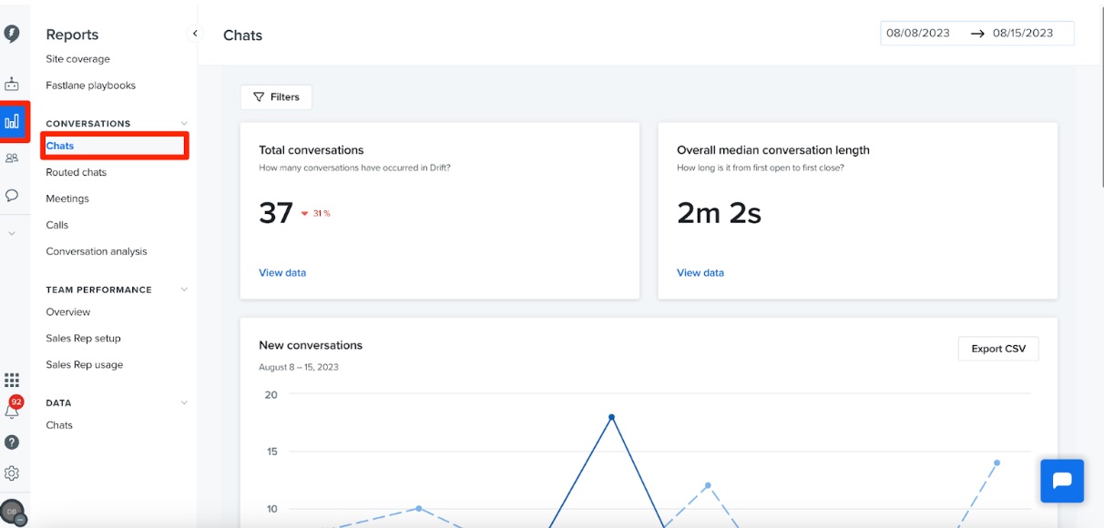Select Chats under the Data section

59,425
